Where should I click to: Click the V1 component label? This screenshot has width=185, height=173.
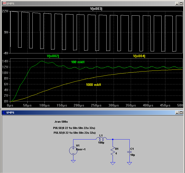point(78,146)
